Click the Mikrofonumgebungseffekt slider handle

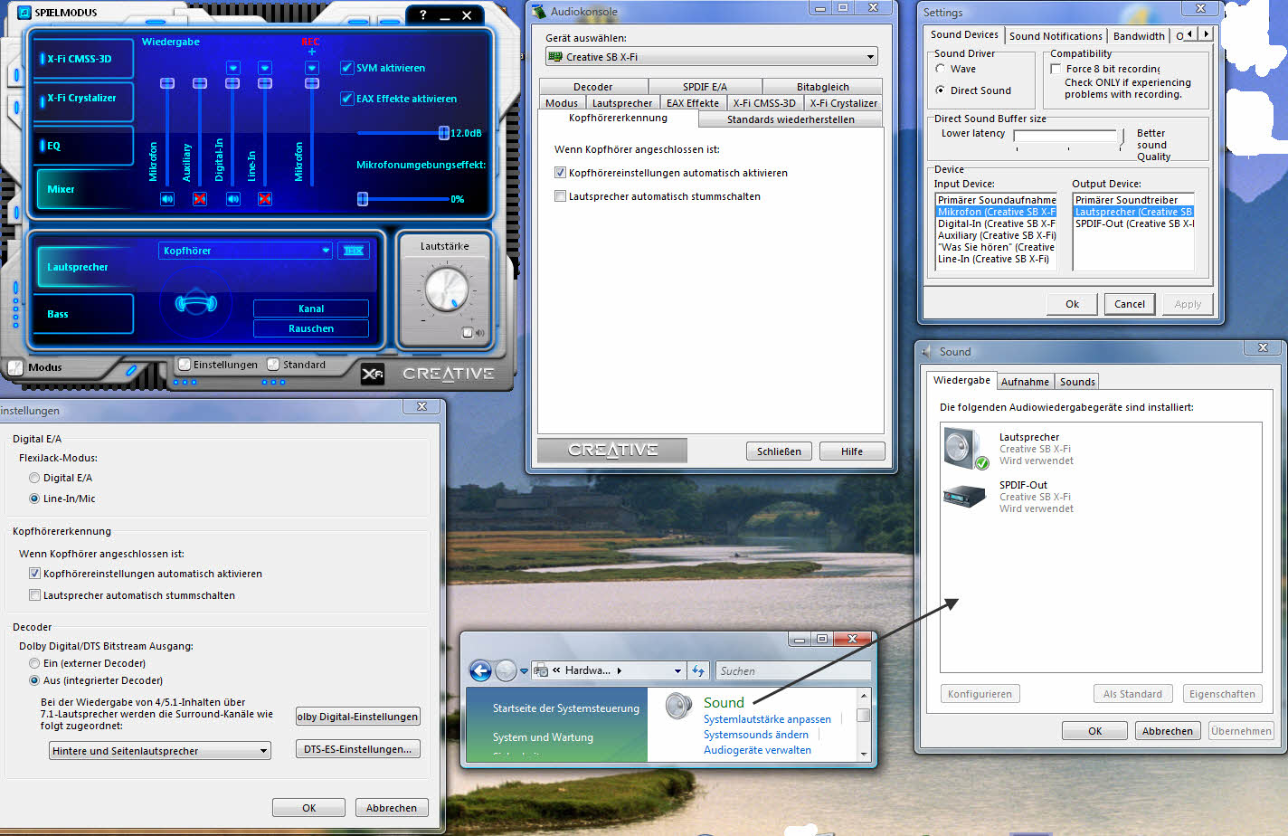[x=363, y=199]
